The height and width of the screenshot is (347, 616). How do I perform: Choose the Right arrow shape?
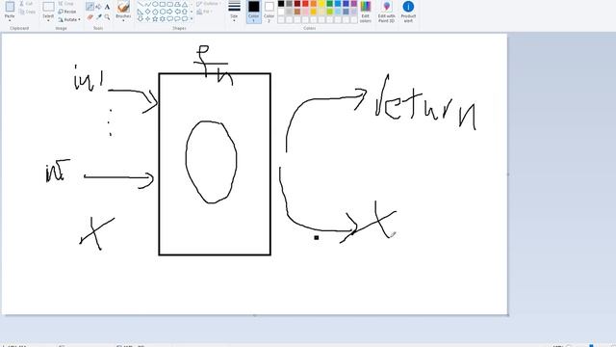(169, 12)
